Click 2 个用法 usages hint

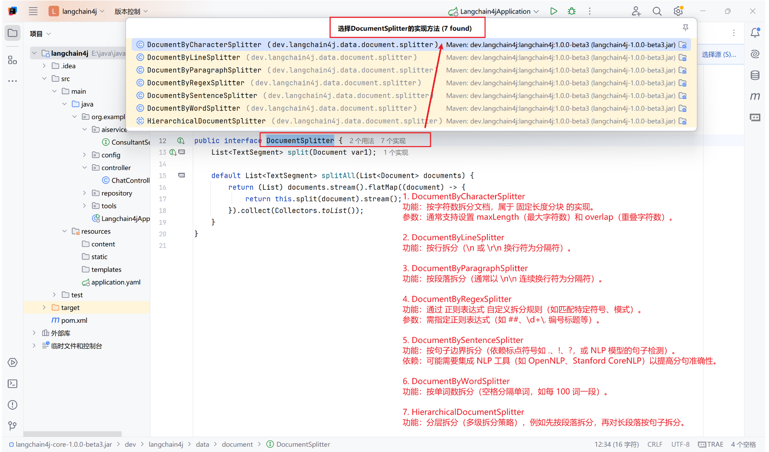point(361,141)
